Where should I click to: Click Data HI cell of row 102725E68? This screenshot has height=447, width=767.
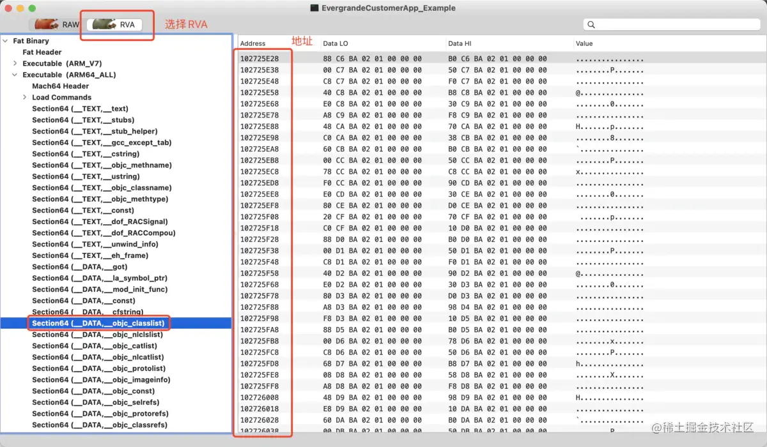[x=498, y=104]
